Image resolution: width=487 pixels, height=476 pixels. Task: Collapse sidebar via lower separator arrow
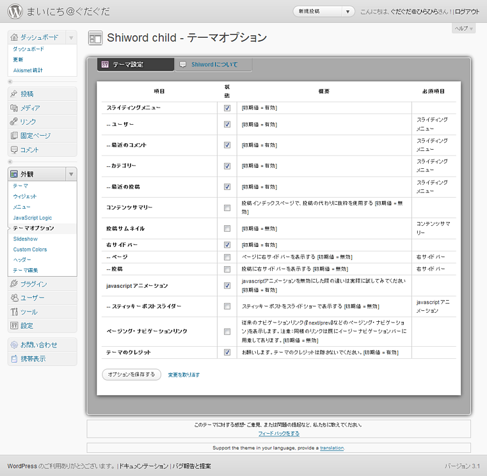tap(10, 162)
